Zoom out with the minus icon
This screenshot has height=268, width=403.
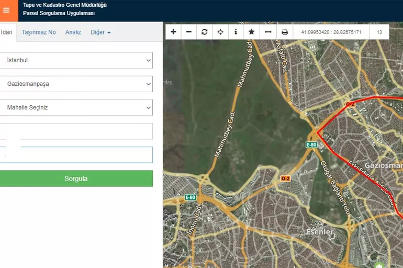click(189, 32)
